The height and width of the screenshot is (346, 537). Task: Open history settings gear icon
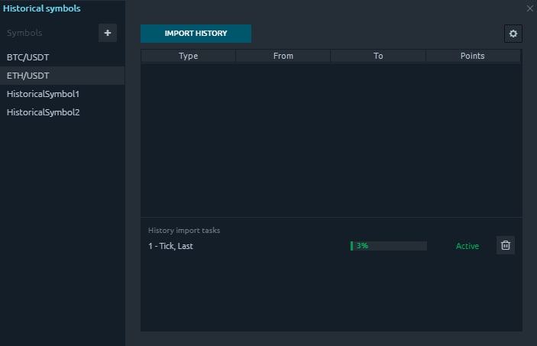(x=513, y=34)
